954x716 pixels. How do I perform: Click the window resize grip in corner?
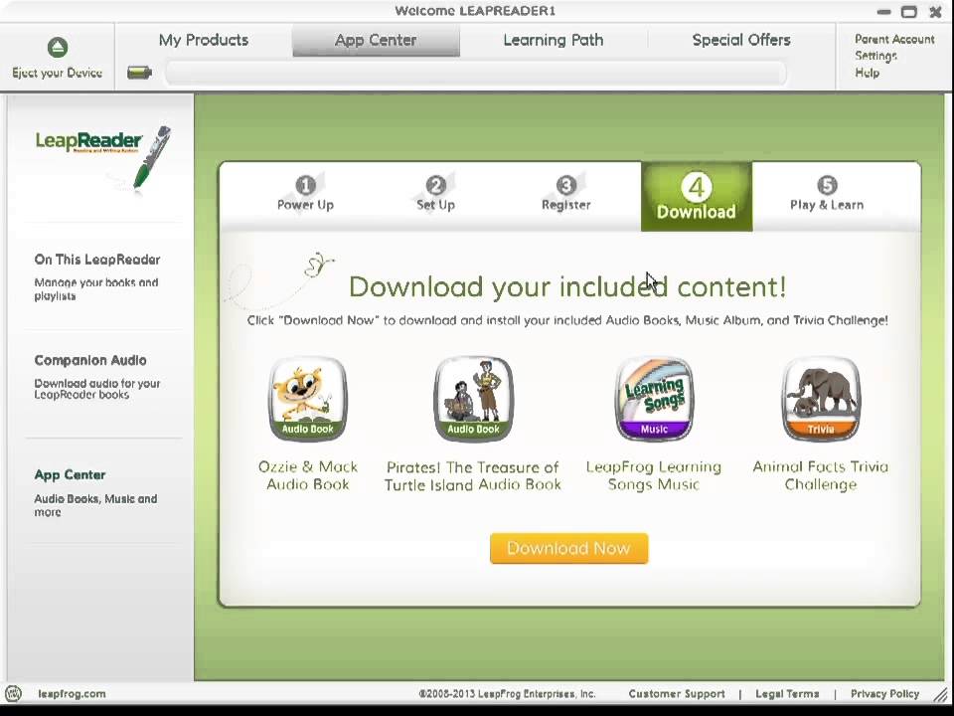[941, 694]
